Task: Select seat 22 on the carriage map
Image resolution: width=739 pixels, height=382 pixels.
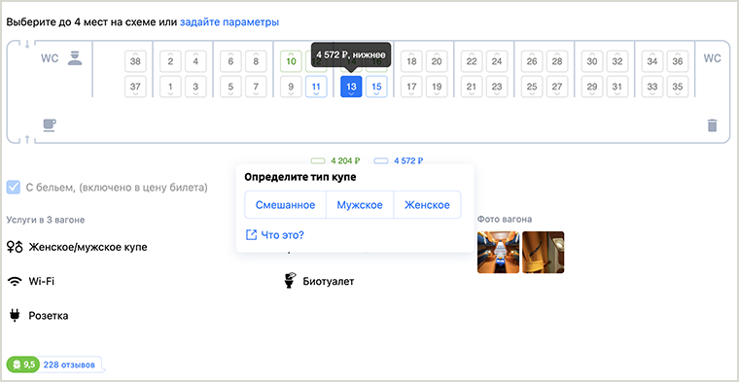Action: pyautogui.click(x=472, y=61)
